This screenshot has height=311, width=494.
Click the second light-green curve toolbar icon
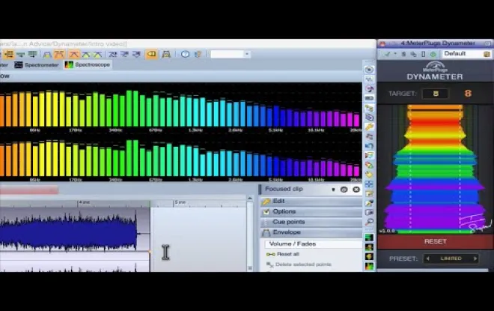98,54
